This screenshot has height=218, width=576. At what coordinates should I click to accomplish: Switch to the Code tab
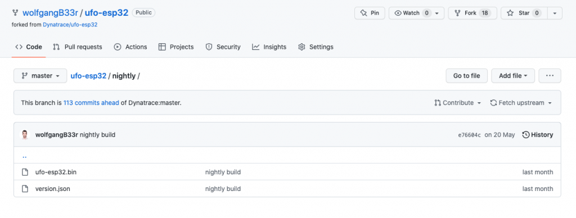click(29, 47)
